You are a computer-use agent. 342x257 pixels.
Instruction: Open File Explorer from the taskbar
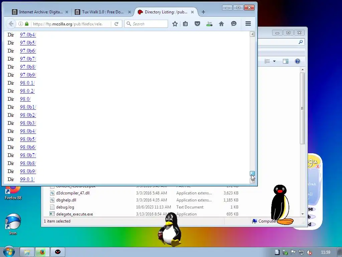[27, 252]
